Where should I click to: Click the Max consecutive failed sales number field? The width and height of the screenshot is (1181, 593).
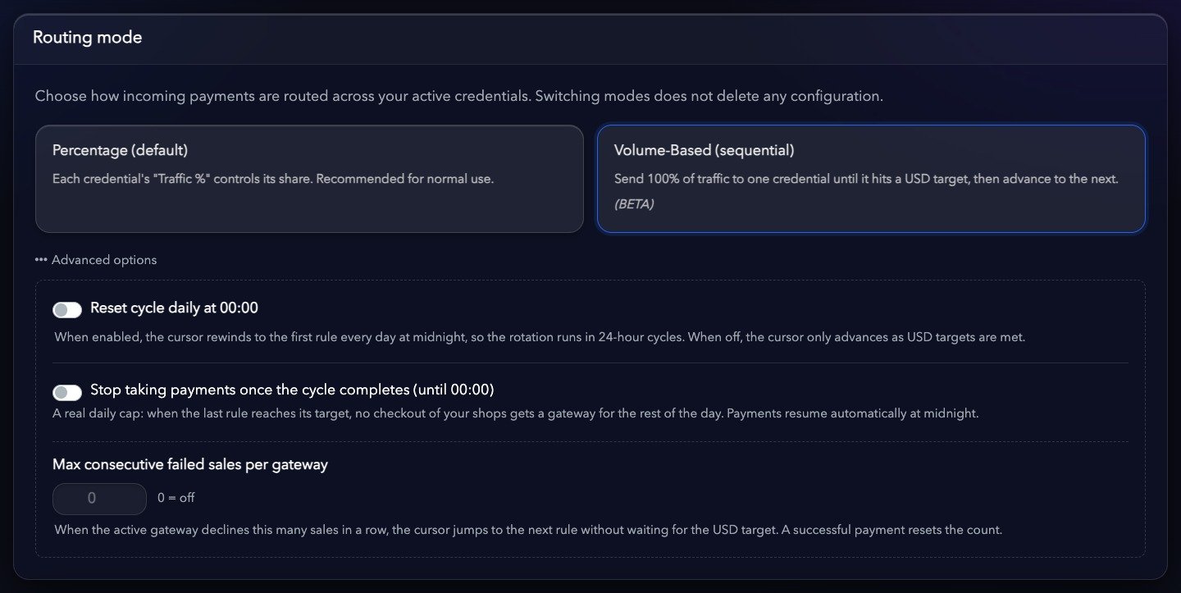point(99,498)
